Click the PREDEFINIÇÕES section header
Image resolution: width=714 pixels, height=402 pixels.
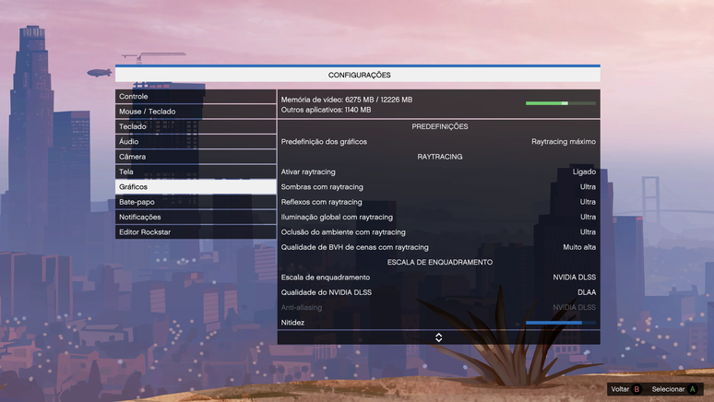pyautogui.click(x=439, y=126)
